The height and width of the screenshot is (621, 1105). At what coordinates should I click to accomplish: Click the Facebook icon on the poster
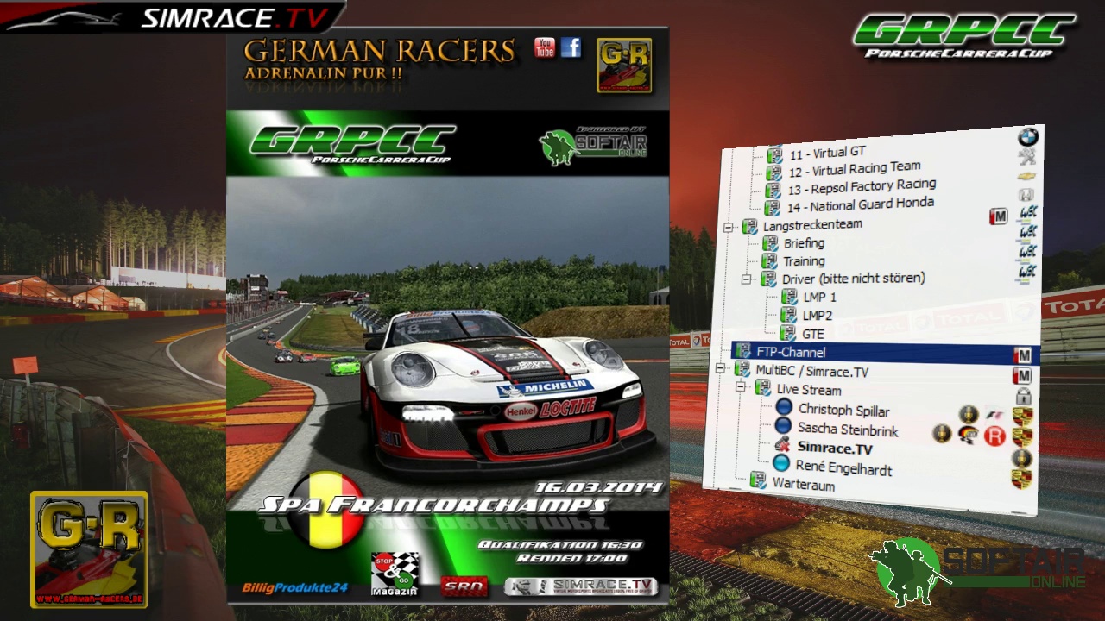(571, 47)
